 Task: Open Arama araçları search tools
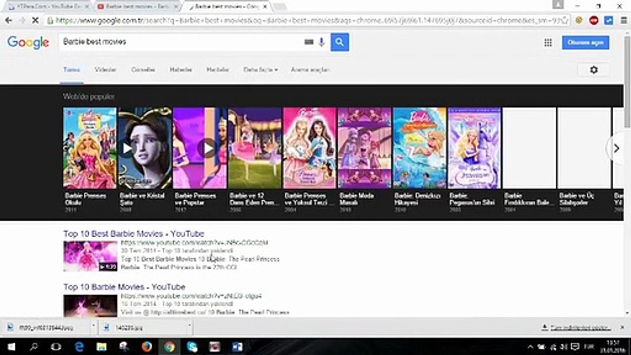click(x=310, y=70)
